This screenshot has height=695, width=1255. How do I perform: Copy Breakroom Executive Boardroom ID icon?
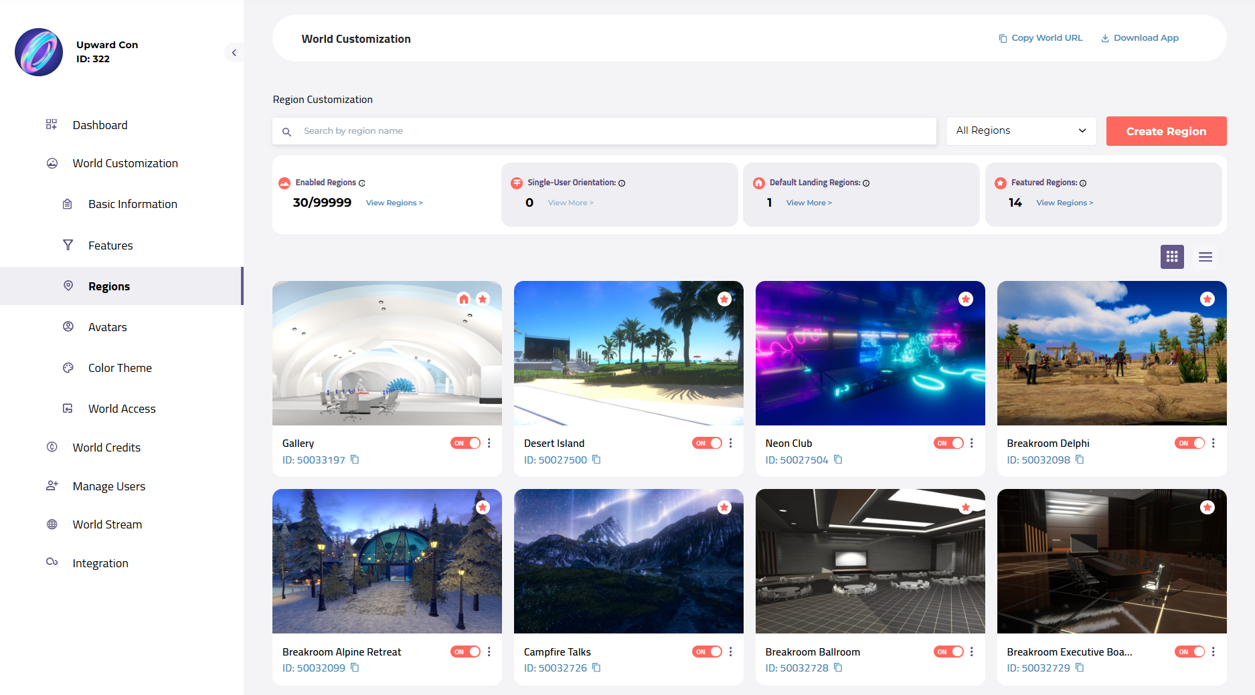[1080, 668]
